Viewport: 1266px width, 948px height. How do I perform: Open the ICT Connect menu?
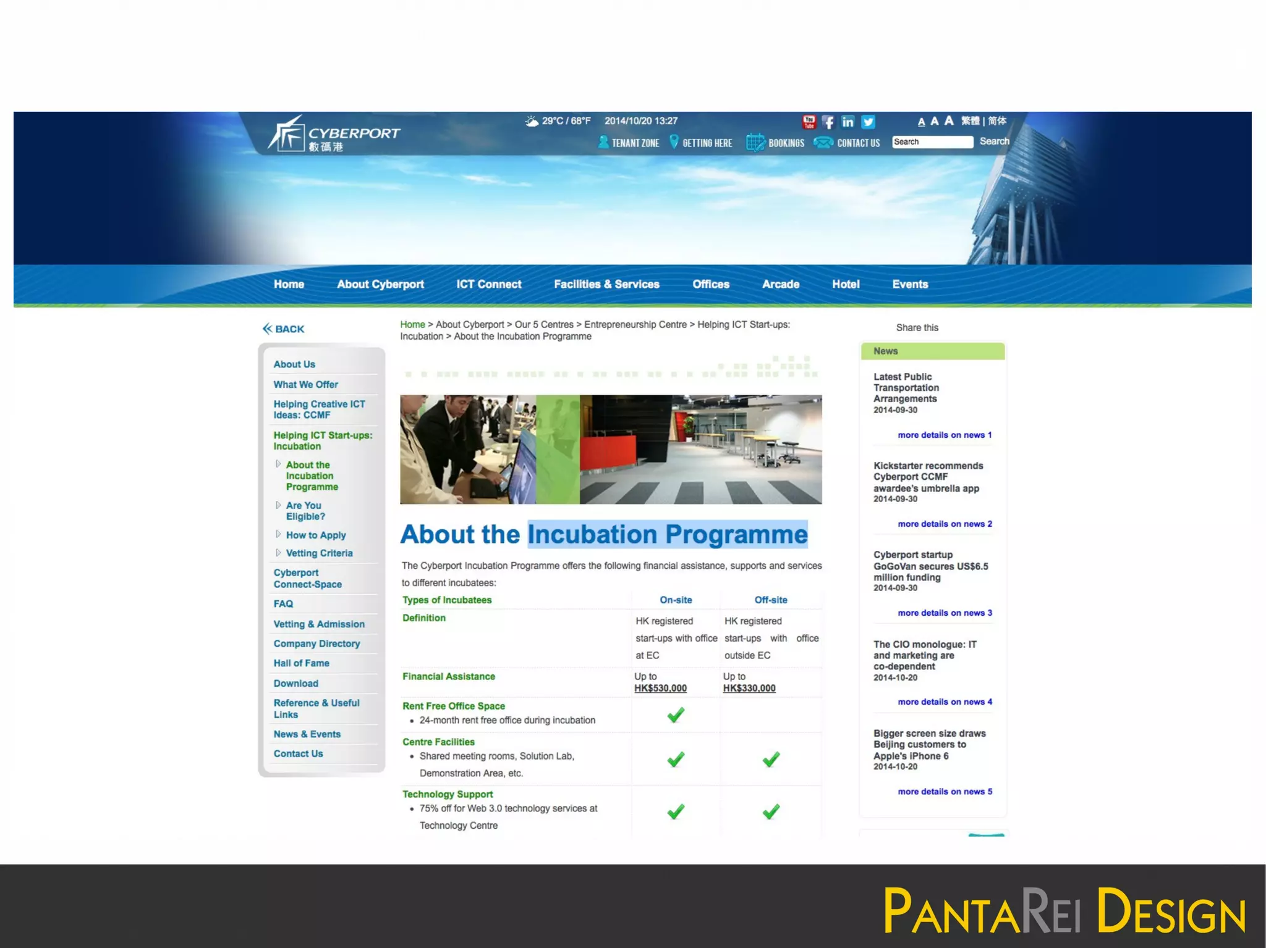pos(488,284)
